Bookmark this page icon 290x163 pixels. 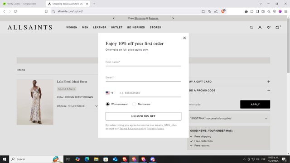46,11
